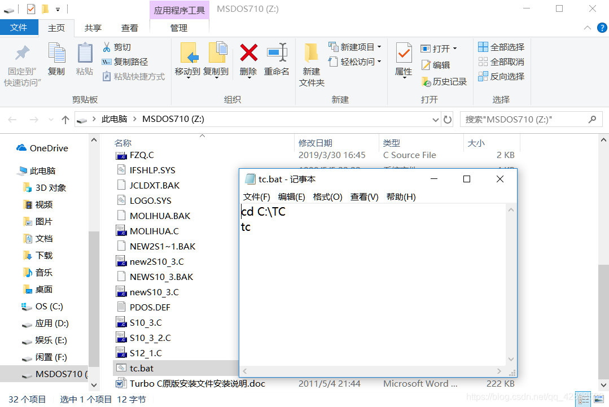Image resolution: width=609 pixels, height=407 pixels.
Task: Select the file MOLIHUA.C
Action: point(154,231)
